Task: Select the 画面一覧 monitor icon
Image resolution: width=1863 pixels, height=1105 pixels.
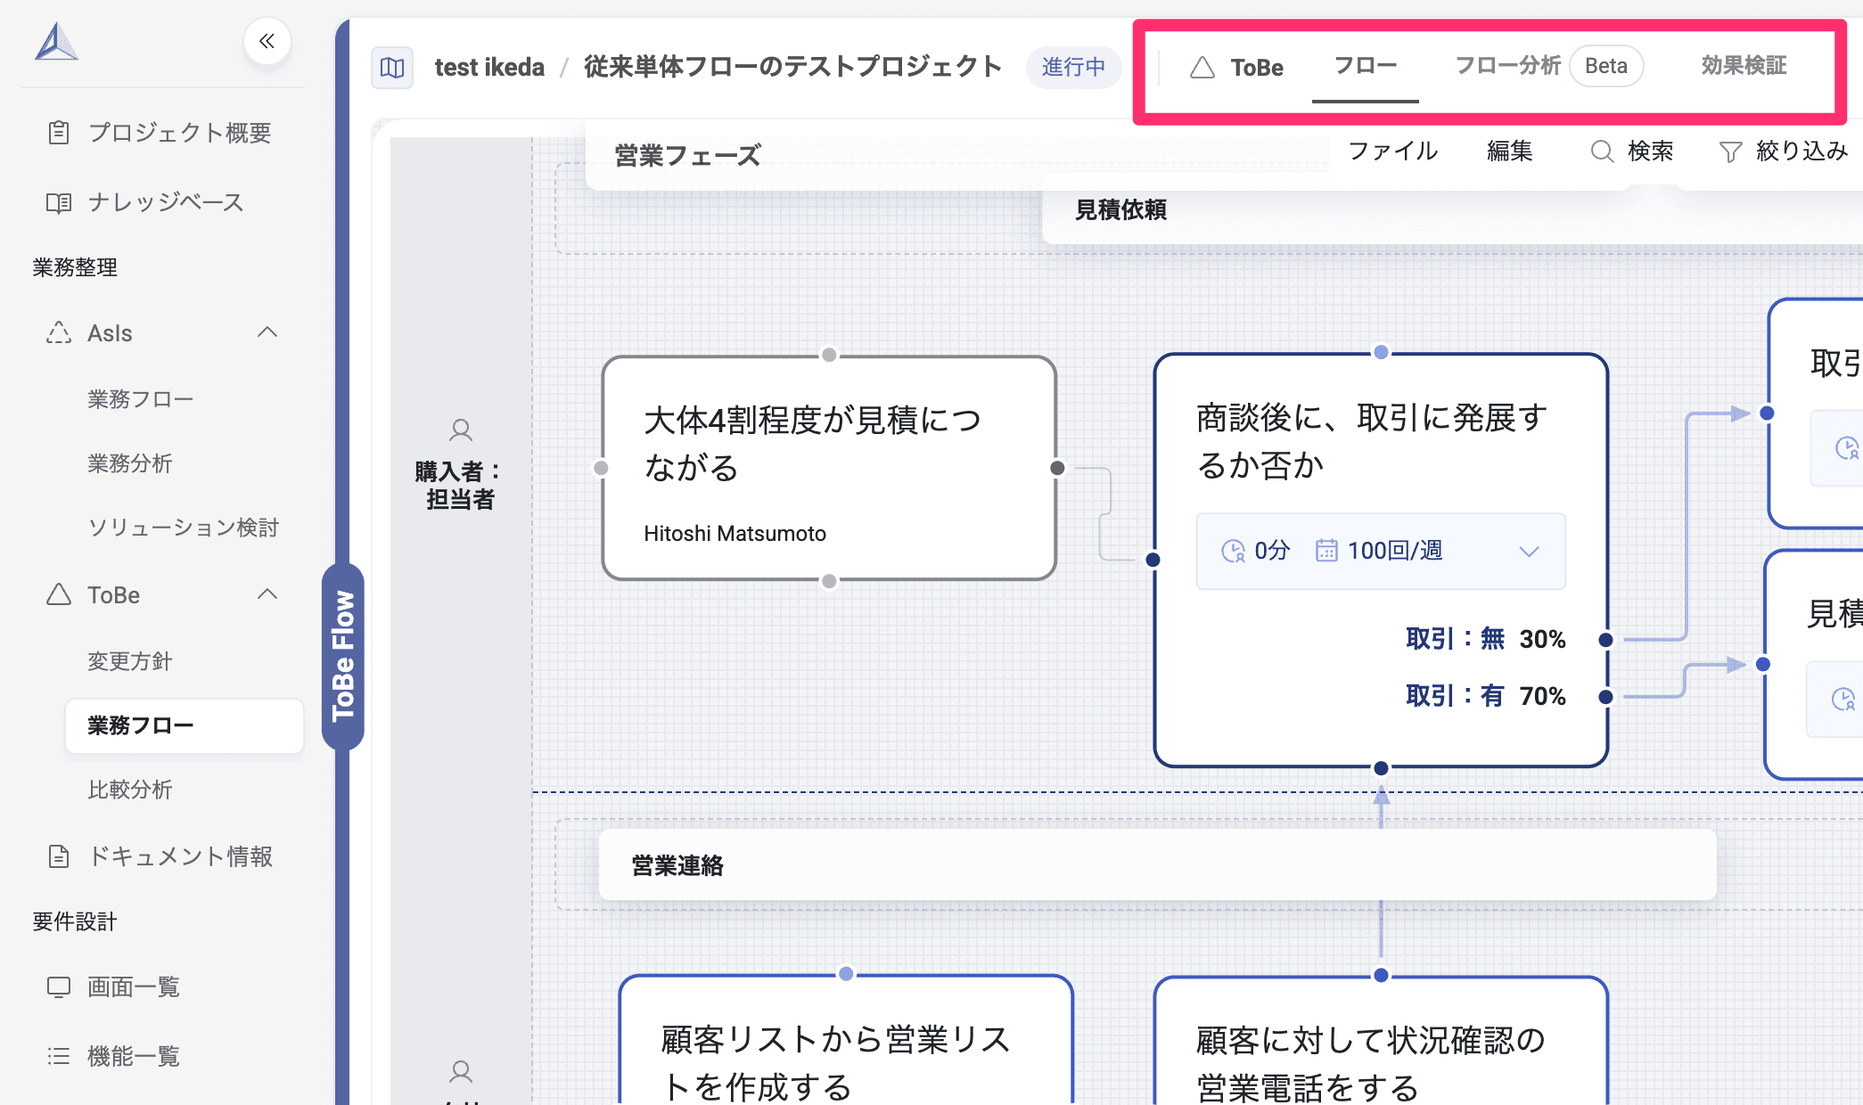Action: tap(59, 986)
